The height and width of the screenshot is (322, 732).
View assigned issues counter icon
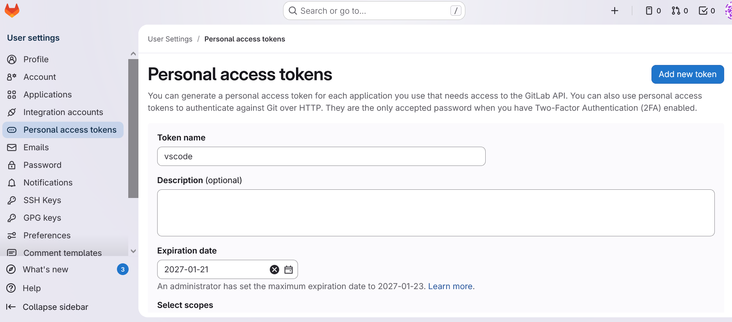coord(653,11)
